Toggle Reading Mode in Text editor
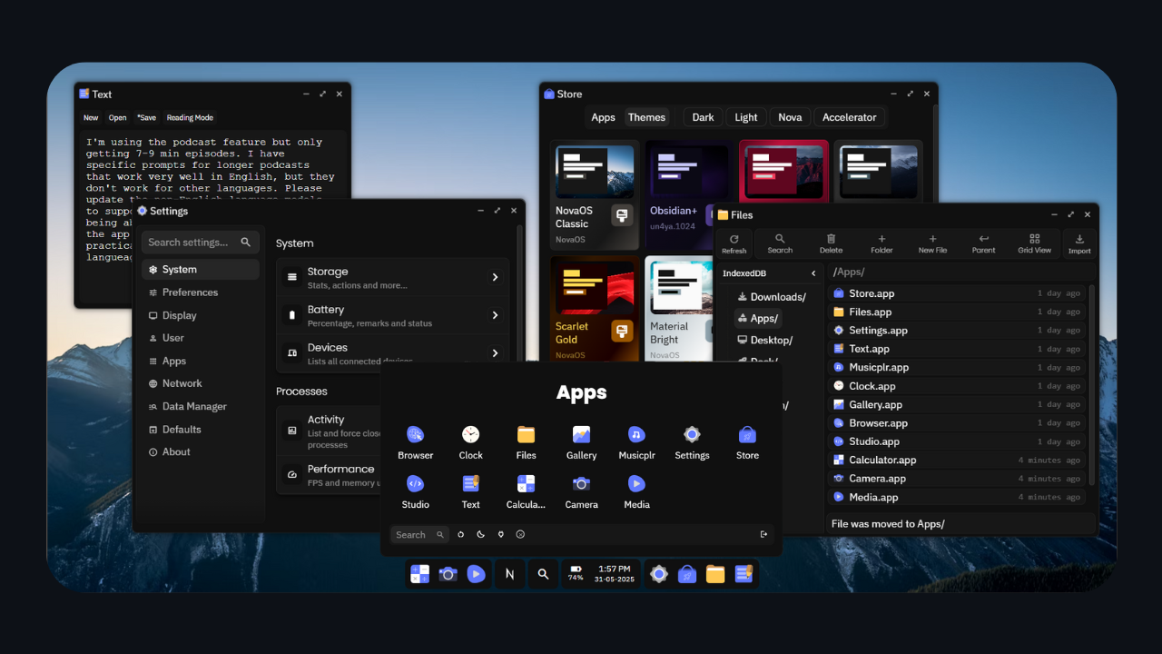Screen dimensions: 1162x654 tap(190, 117)
